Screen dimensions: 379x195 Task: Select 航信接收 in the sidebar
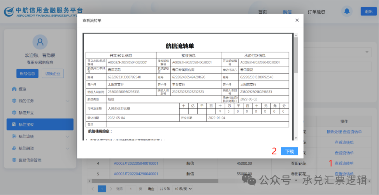pos(40,124)
